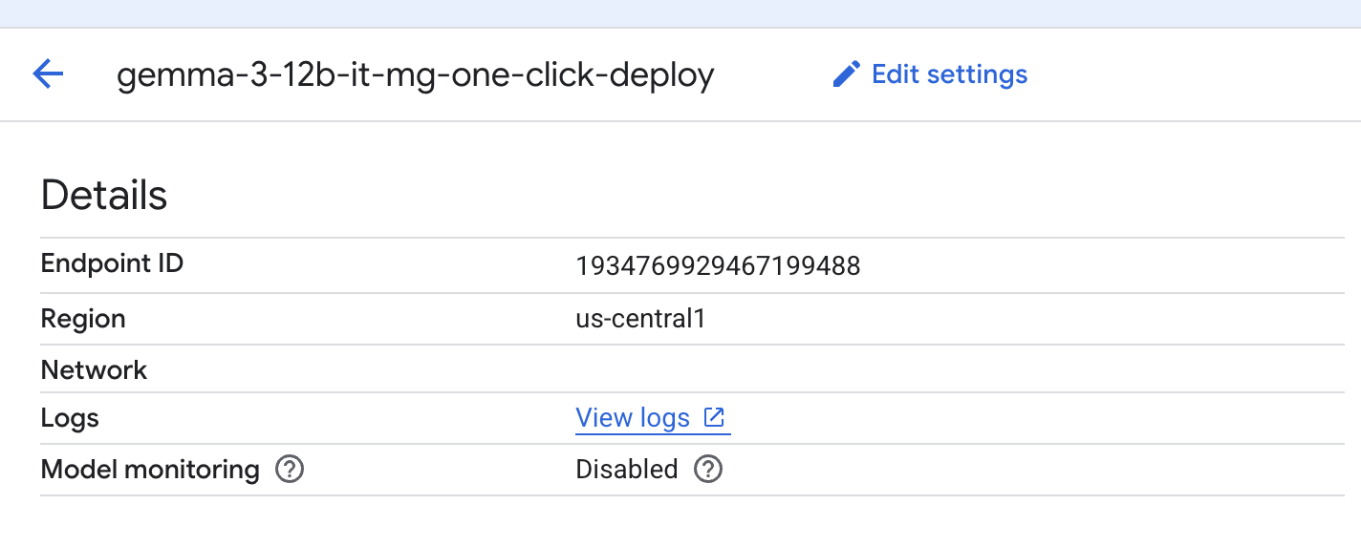Image resolution: width=1361 pixels, height=546 pixels.
Task: Click the Logs row label
Action: 70,418
